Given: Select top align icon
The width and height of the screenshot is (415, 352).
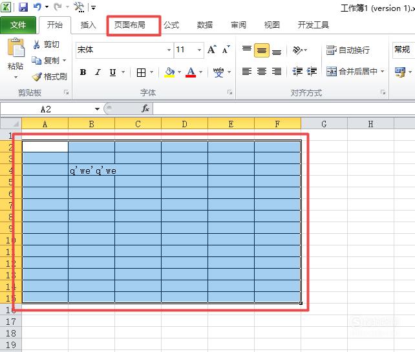Looking at the screenshot, I should 247,50.
